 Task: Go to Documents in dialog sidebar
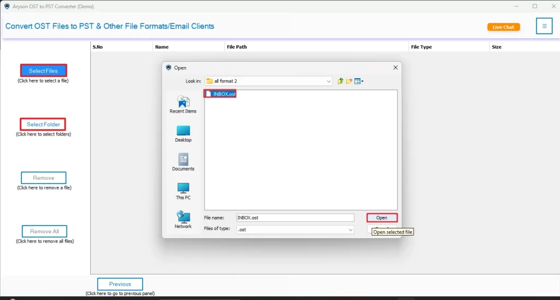coord(183,162)
